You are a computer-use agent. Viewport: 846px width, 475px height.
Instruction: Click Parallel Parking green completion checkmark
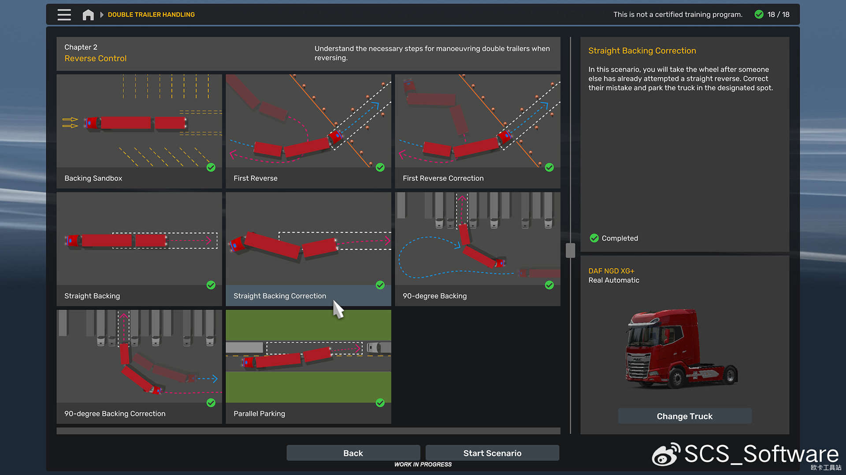point(380,402)
